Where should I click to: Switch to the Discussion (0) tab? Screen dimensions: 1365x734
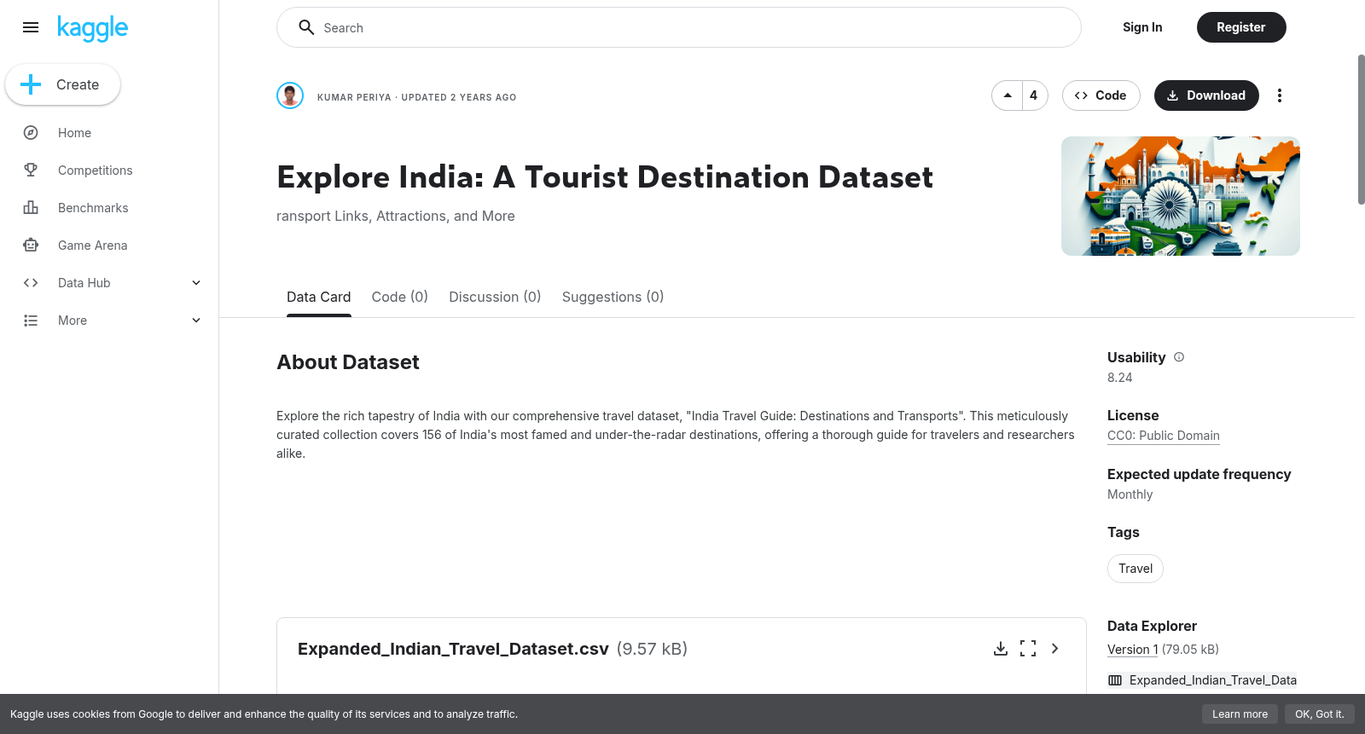point(495,297)
